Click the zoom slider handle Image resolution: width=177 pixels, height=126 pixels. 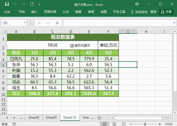pyautogui.click(x=145, y=124)
